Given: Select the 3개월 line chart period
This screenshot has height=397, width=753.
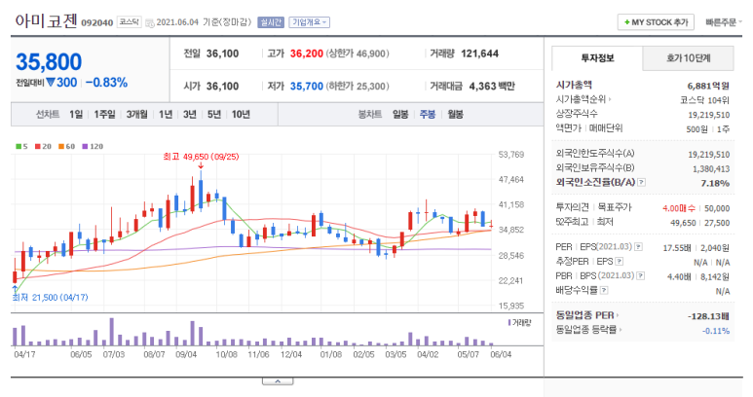Looking at the screenshot, I should [137, 114].
